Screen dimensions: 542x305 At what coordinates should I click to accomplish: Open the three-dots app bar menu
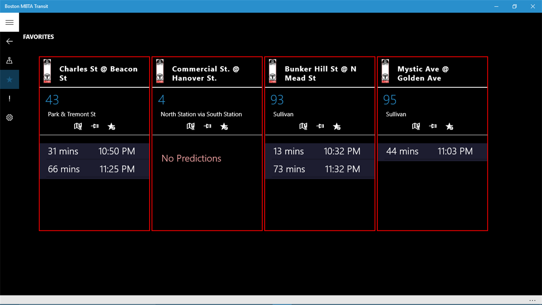532,300
